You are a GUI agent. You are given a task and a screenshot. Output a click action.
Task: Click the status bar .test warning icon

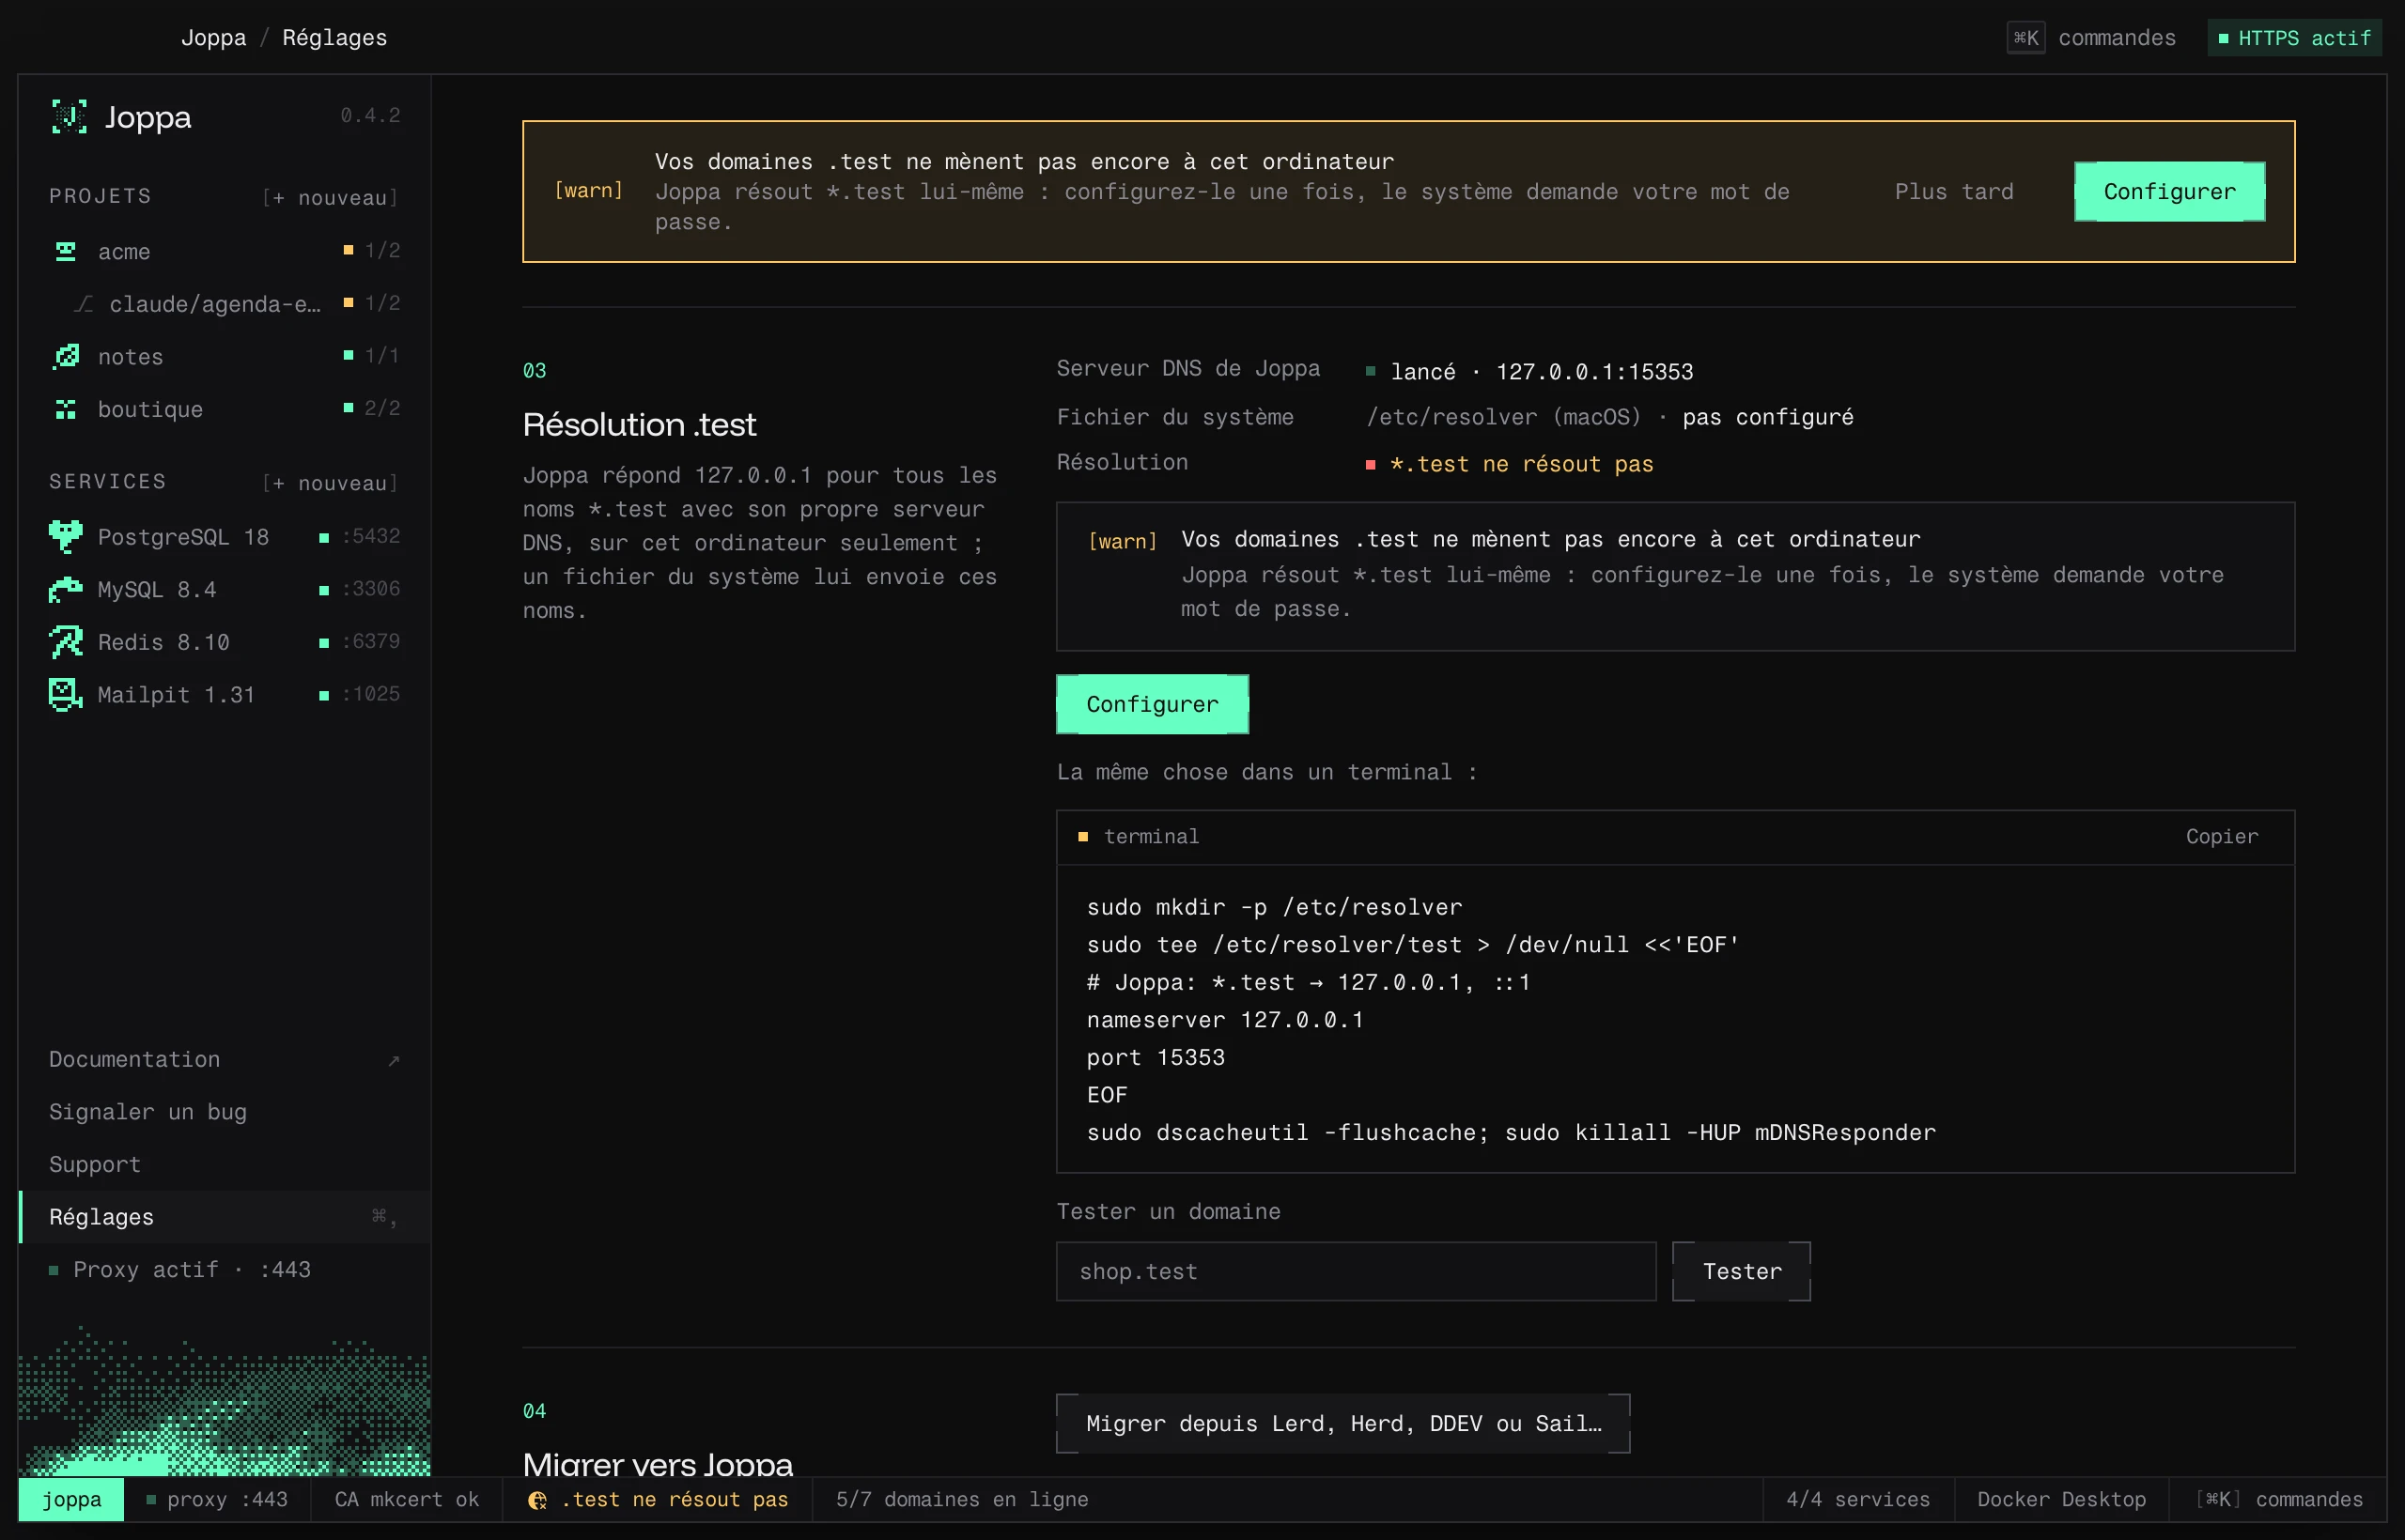537,1500
